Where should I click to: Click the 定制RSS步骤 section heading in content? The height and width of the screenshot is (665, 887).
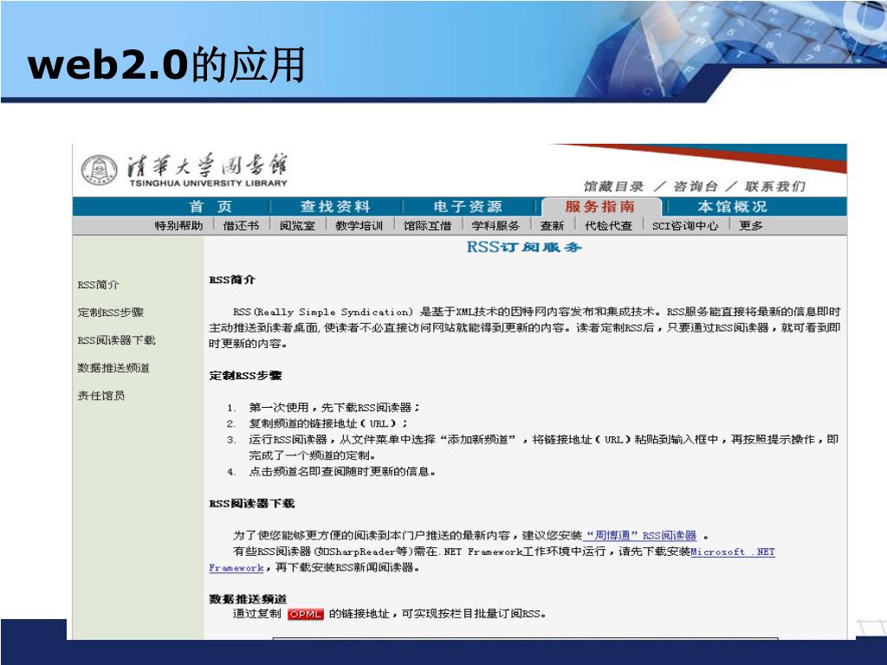point(245,376)
